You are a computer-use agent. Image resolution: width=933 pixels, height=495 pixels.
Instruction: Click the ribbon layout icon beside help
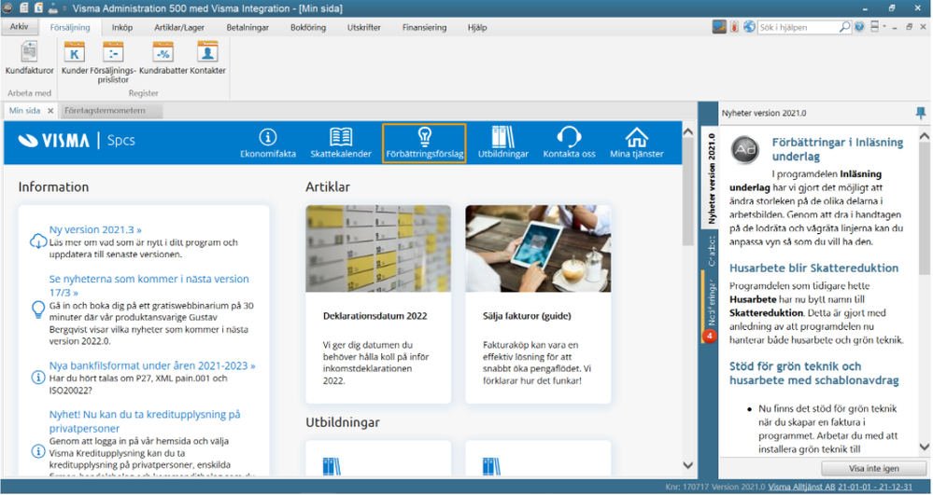click(874, 27)
